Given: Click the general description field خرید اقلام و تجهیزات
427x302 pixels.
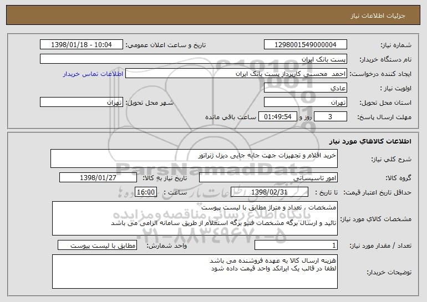Looking at the screenshot, I should pos(194,158).
